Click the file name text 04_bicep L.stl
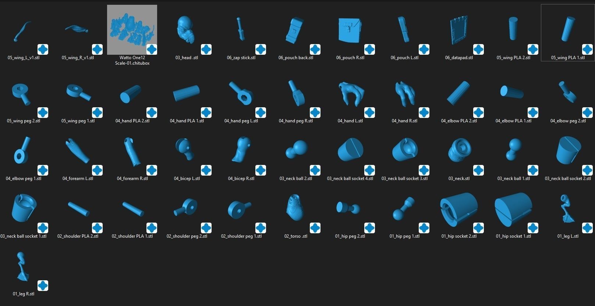 187,179
